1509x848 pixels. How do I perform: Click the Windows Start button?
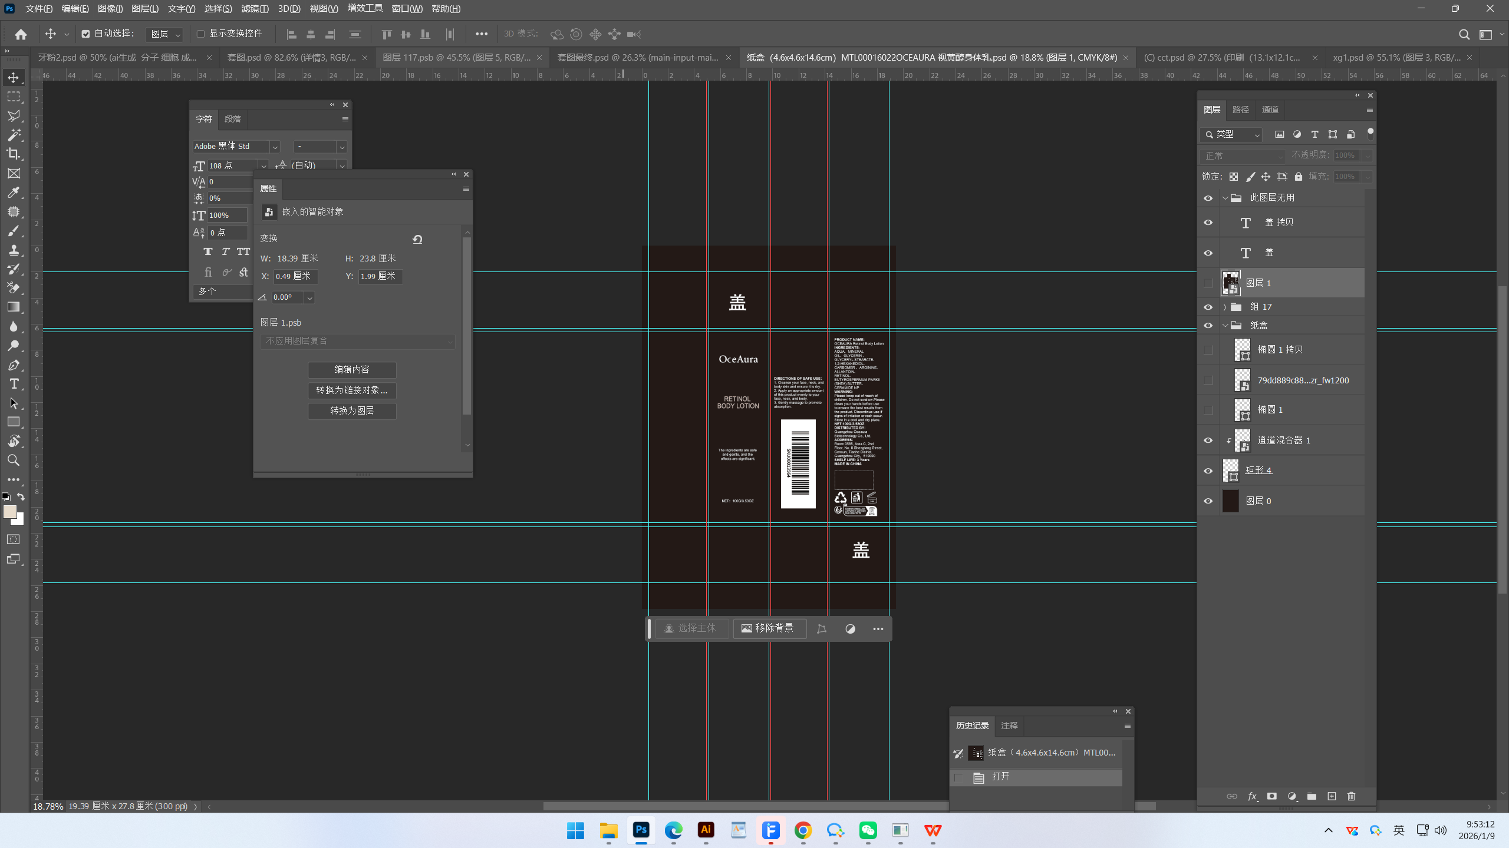(575, 830)
